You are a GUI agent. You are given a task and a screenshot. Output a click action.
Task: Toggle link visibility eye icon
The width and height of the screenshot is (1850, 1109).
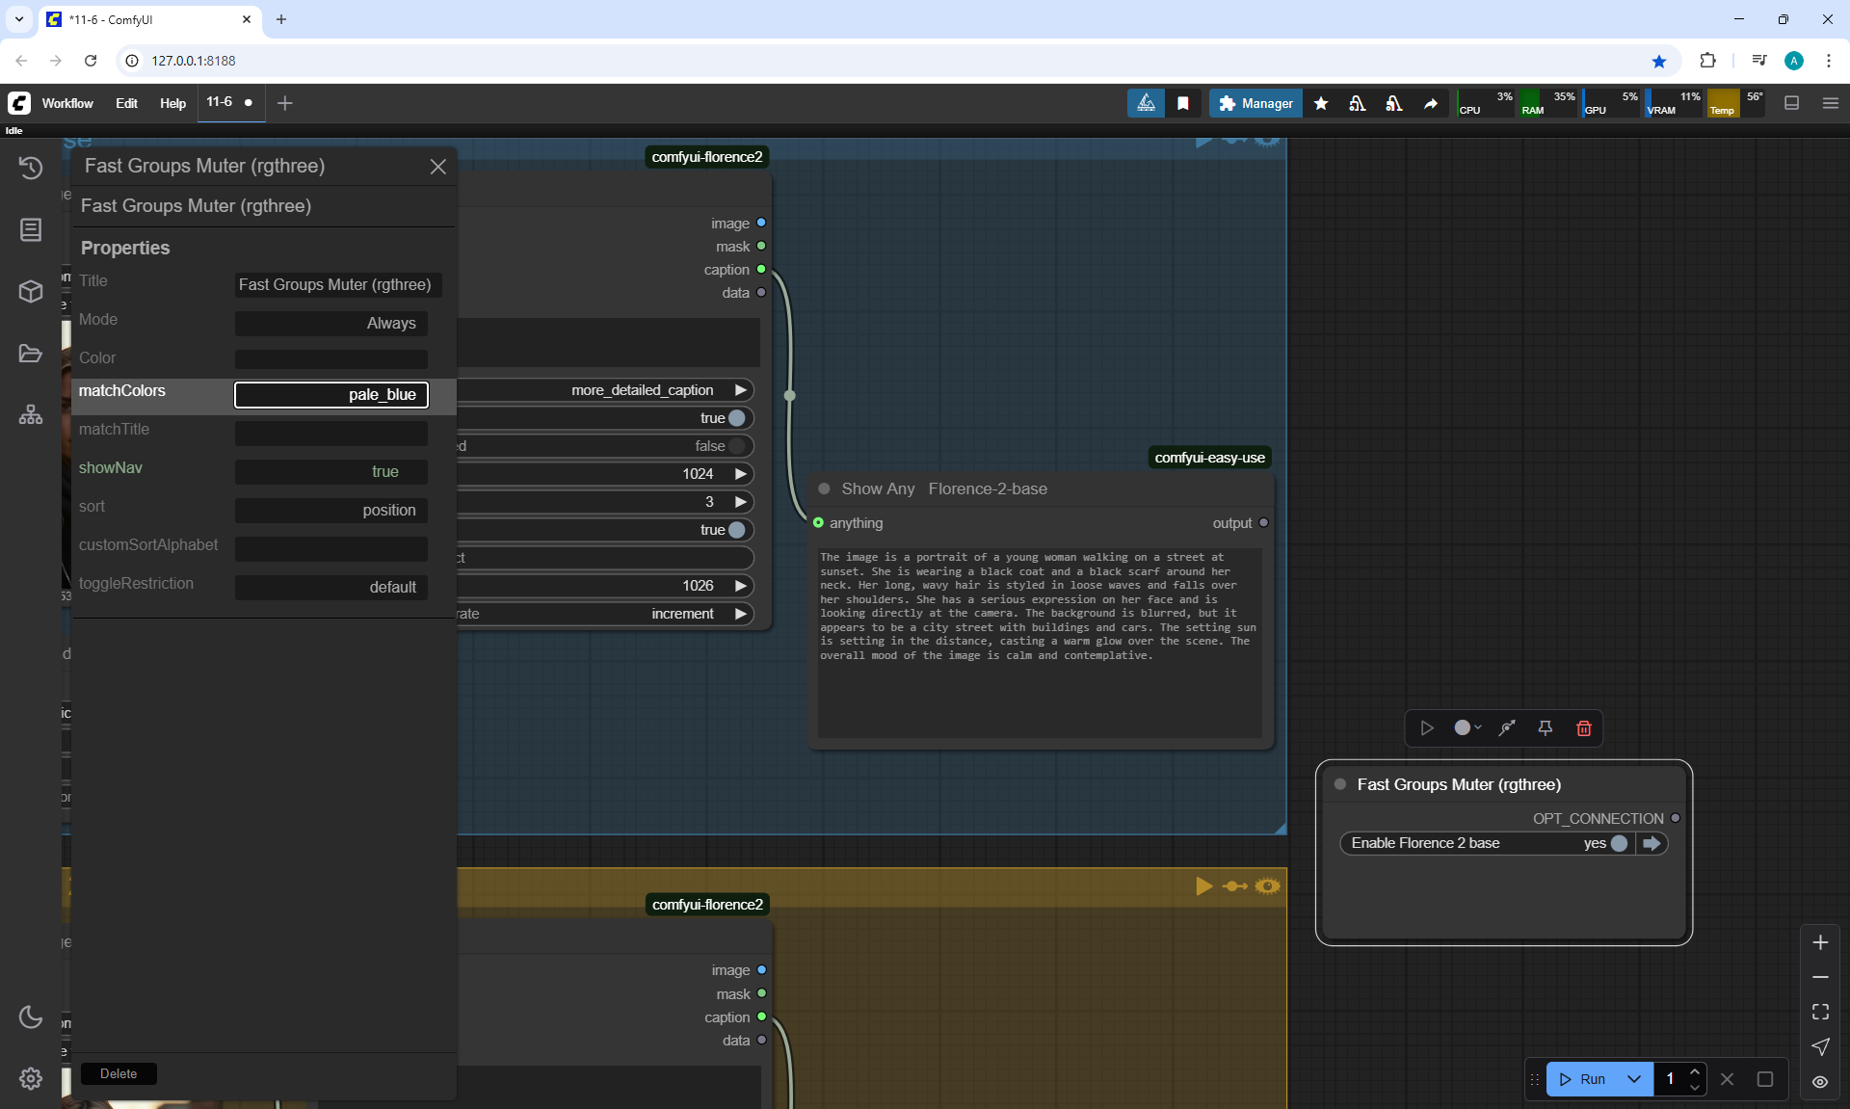click(x=1820, y=1081)
